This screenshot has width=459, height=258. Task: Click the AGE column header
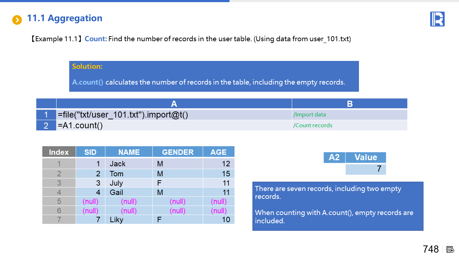(x=218, y=152)
